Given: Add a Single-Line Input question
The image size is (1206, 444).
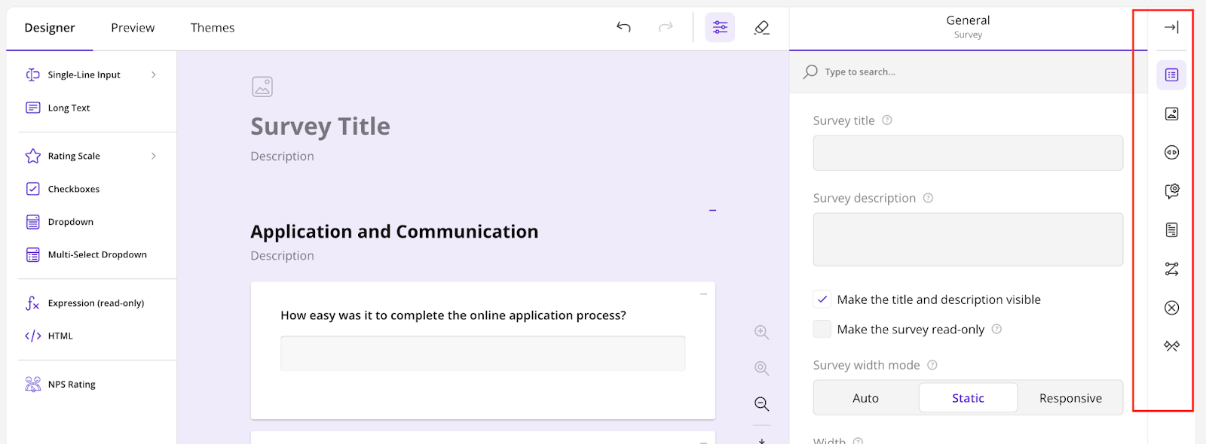Looking at the screenshot, I should coord(83,75).
